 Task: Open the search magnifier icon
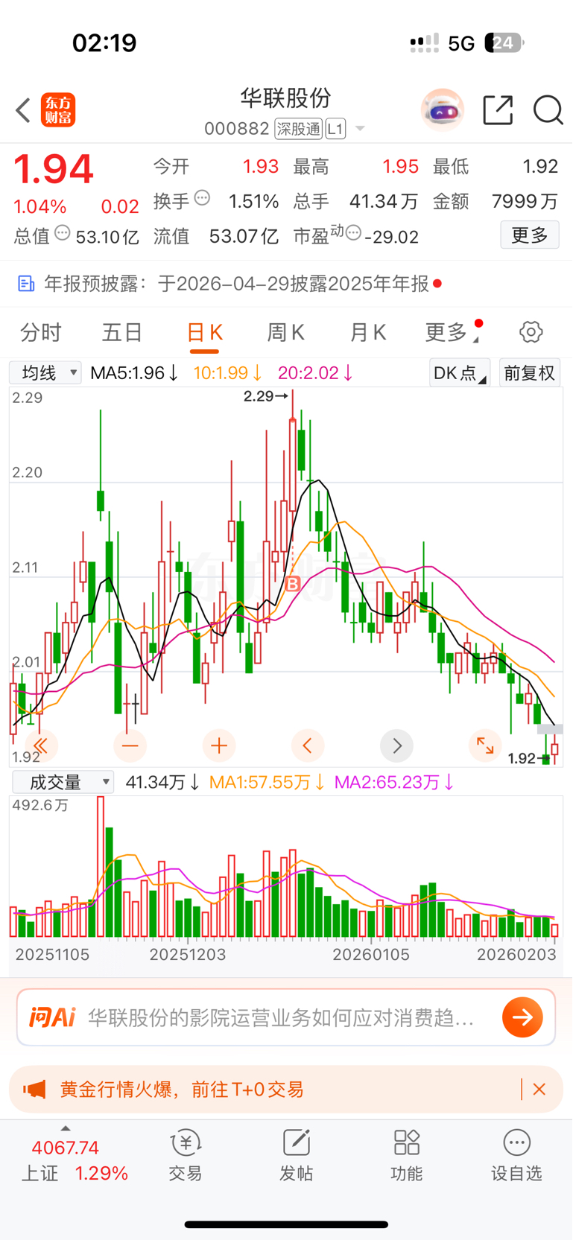tap(548, 110)
